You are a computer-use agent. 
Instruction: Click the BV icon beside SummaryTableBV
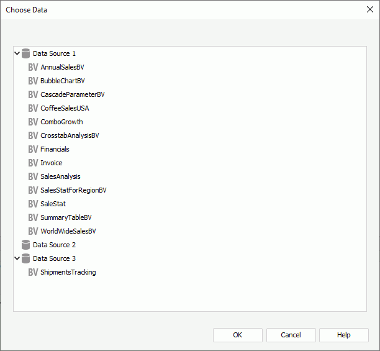tap(33, 217)
